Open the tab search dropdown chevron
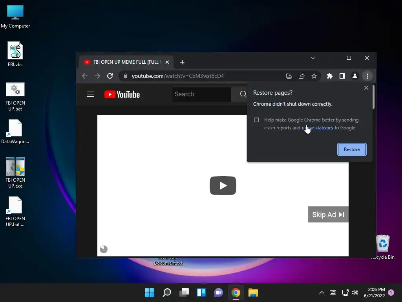 pos(313,58)
